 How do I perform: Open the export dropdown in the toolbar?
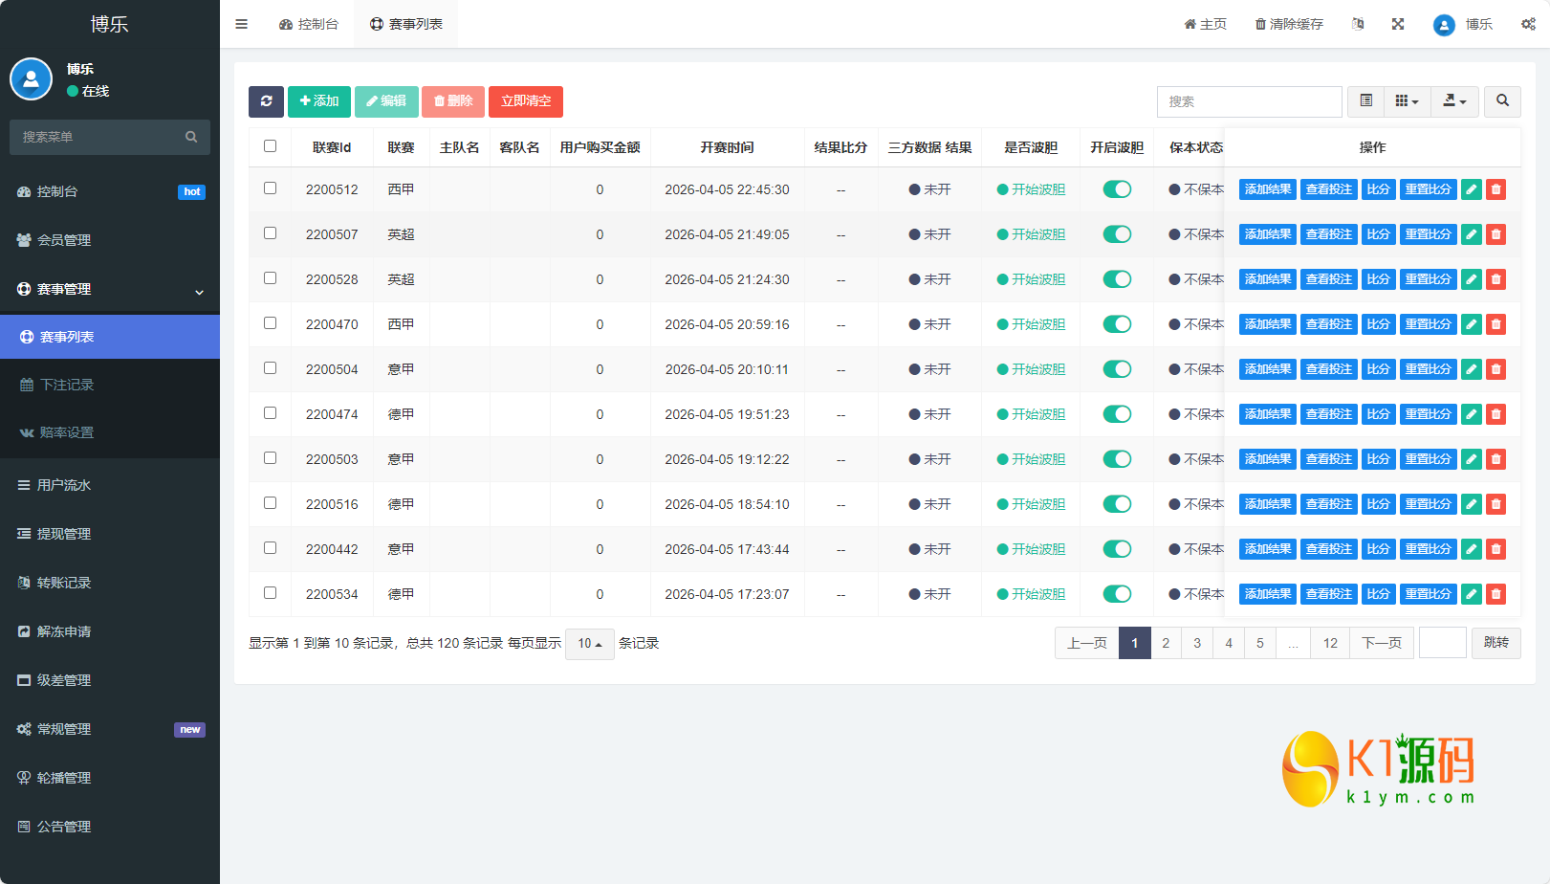pyautogui.click(x=1454, y=101)
